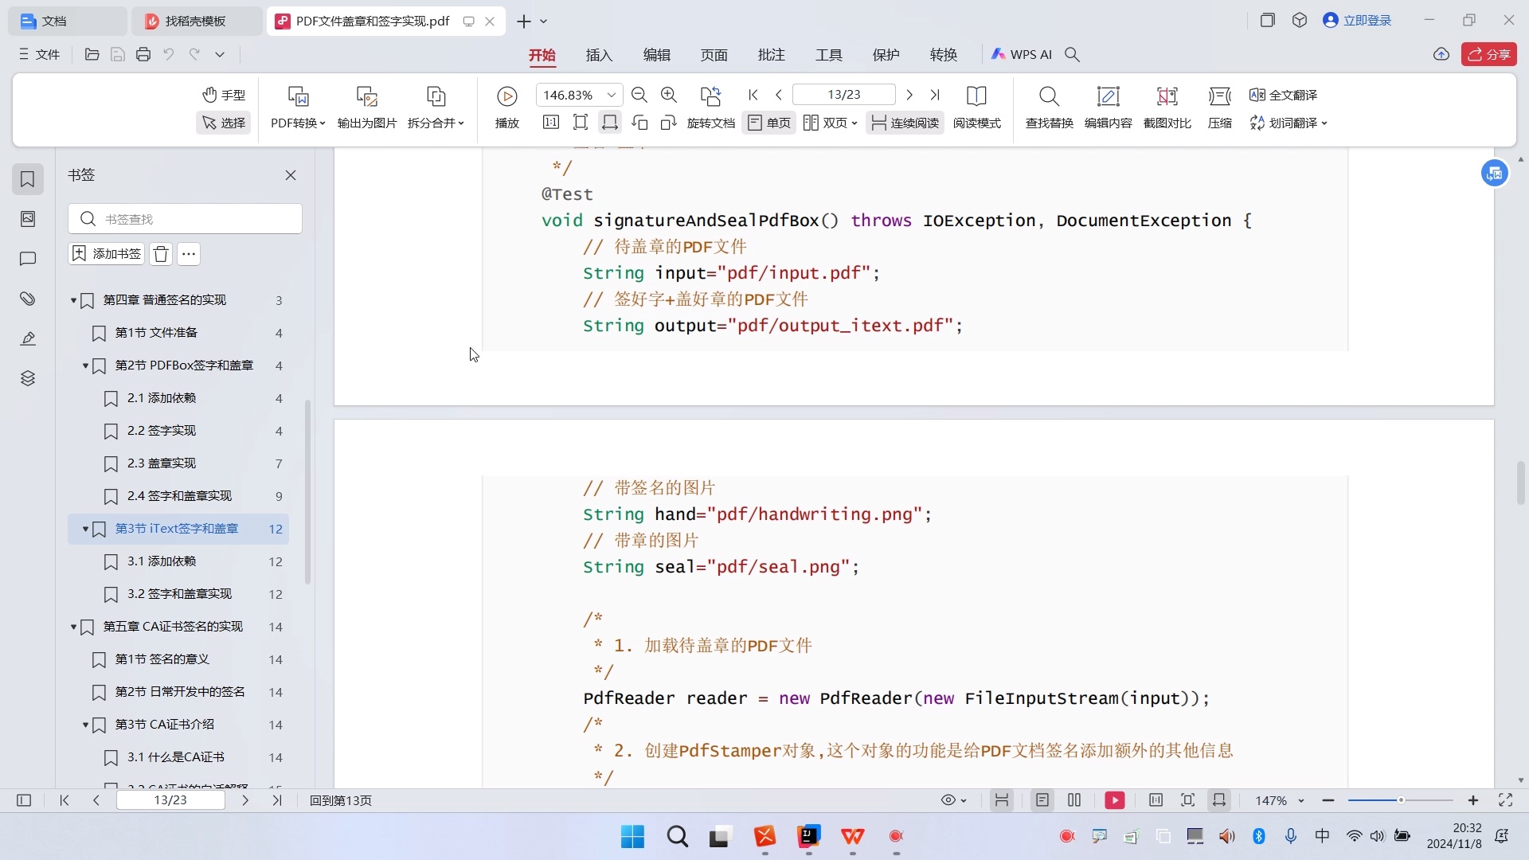Open 阅读模式 reading mode
This screenshot has width=1529, height=860.
[977, 107]
